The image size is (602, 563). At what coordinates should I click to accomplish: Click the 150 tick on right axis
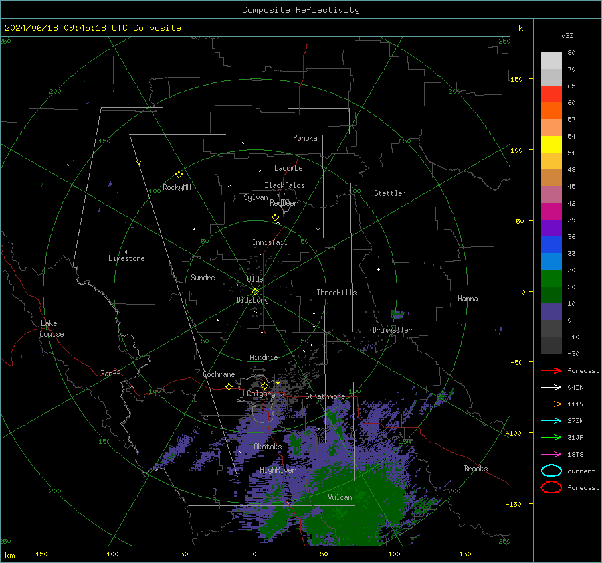click(516, 79)
